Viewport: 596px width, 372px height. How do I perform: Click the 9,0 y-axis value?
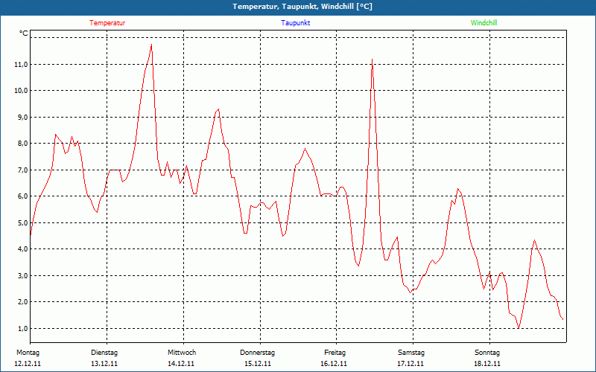pos(22,118)
